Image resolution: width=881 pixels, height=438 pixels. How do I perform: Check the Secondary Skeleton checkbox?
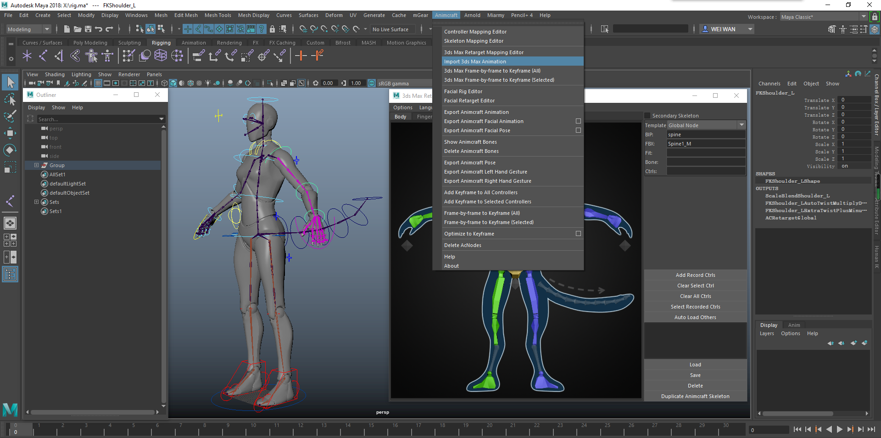(647, 116)
